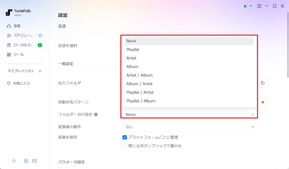
Task: Select Album / Artist option
Action: [x=189, y=84]
